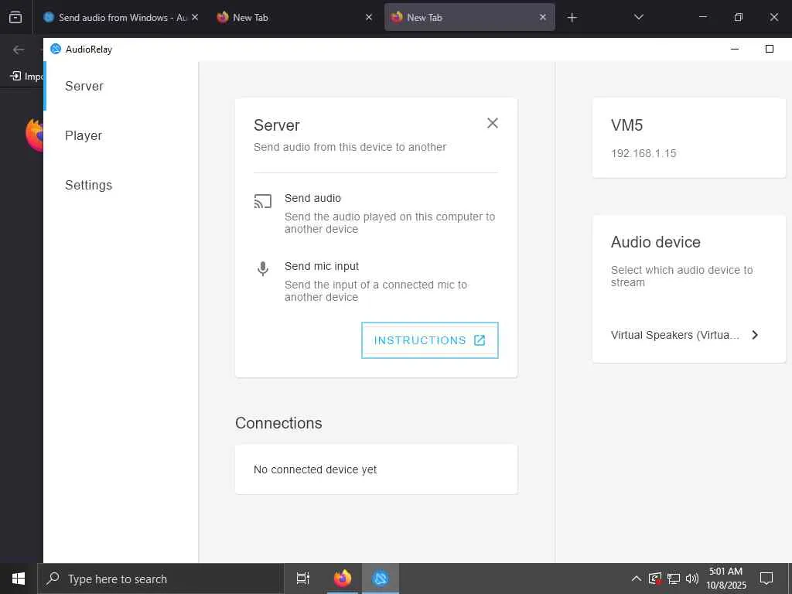Open a new Firefox tab with plus

pos(572,18)
